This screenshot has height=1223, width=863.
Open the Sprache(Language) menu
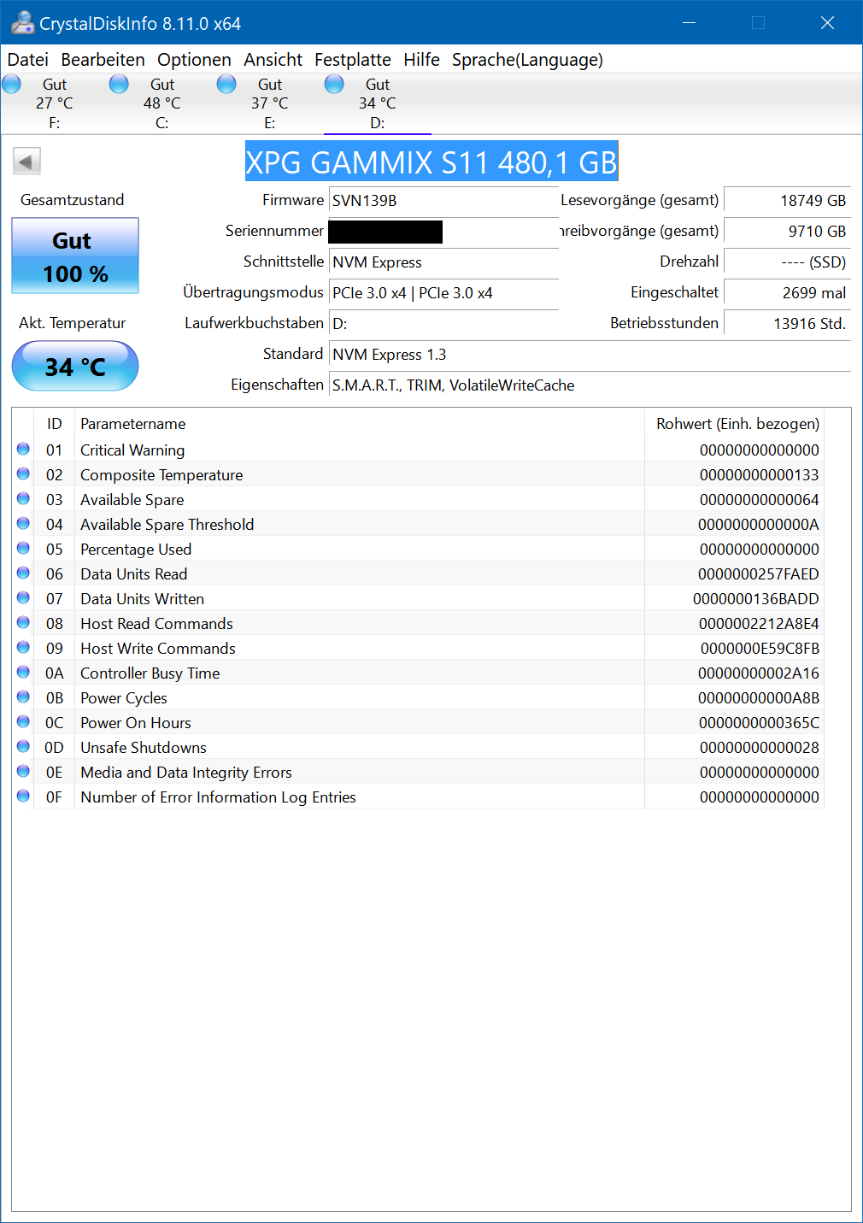tap(527, 60)
